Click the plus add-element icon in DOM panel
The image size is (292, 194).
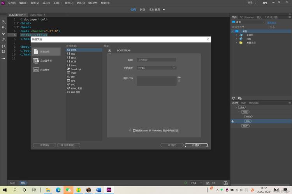pyautogui.click(x=233, y=121)
